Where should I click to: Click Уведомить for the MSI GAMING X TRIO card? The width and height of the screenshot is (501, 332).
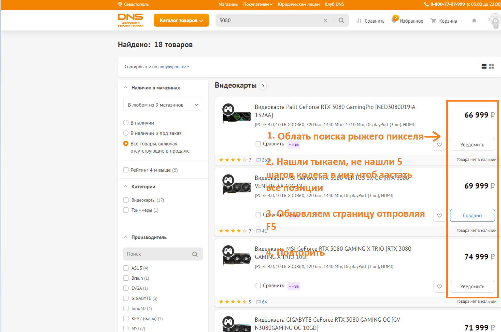point(472,286)
